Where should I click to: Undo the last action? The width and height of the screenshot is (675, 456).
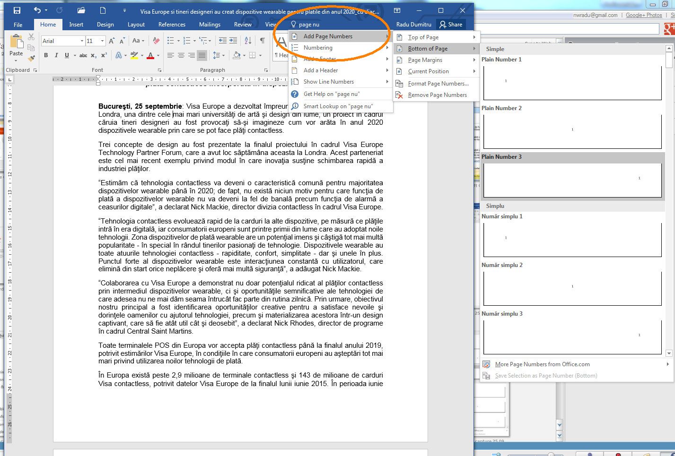[x=37, y=10]
